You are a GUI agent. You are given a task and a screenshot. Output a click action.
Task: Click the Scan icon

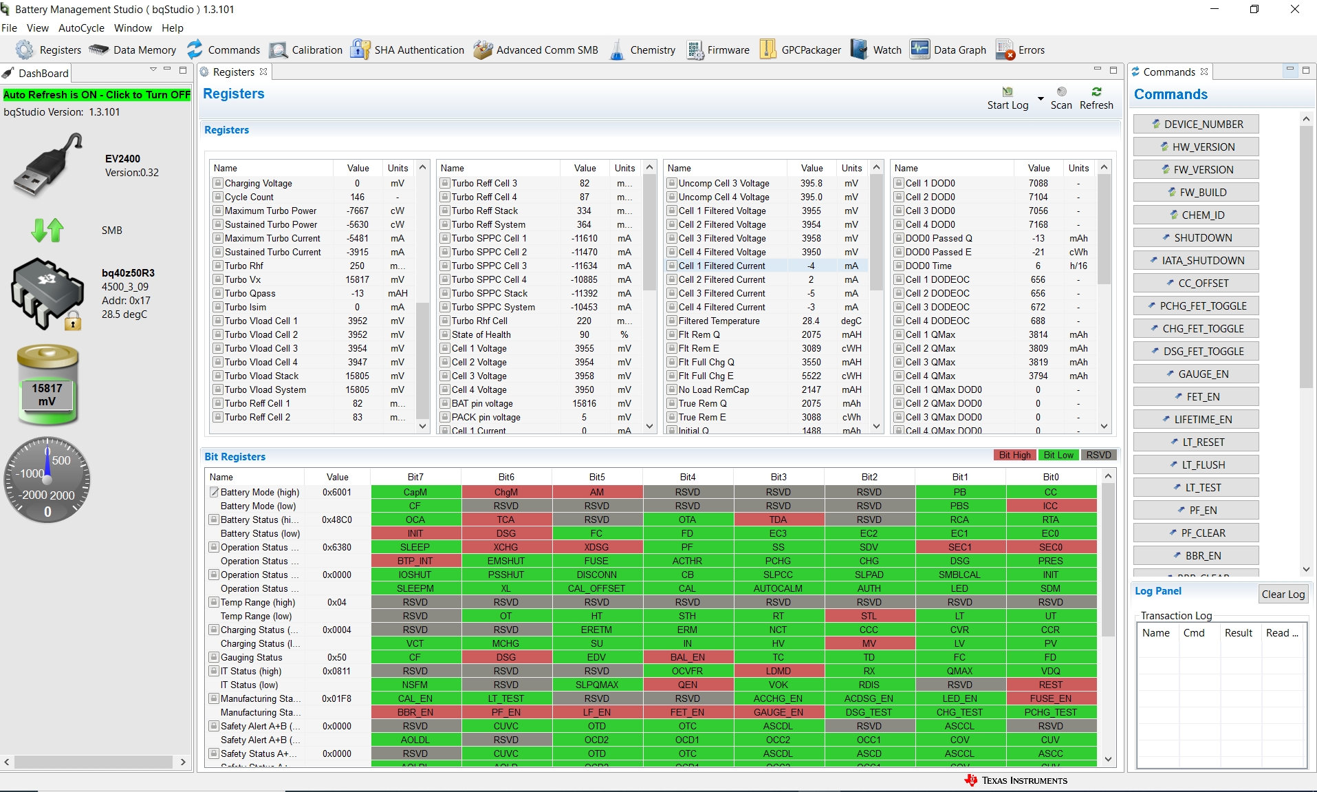tap(1061, 92)
